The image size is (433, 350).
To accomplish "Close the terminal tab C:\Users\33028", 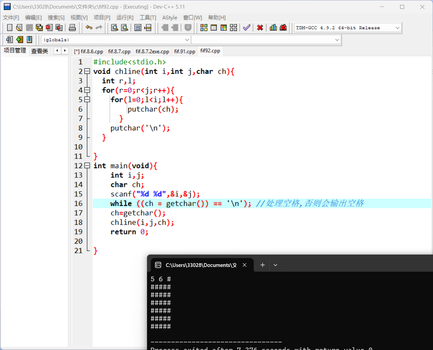I will pyautogui.click(x=244, y=265).
